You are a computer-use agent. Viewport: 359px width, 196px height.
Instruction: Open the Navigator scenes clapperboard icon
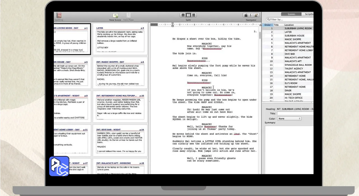(246, 15)
